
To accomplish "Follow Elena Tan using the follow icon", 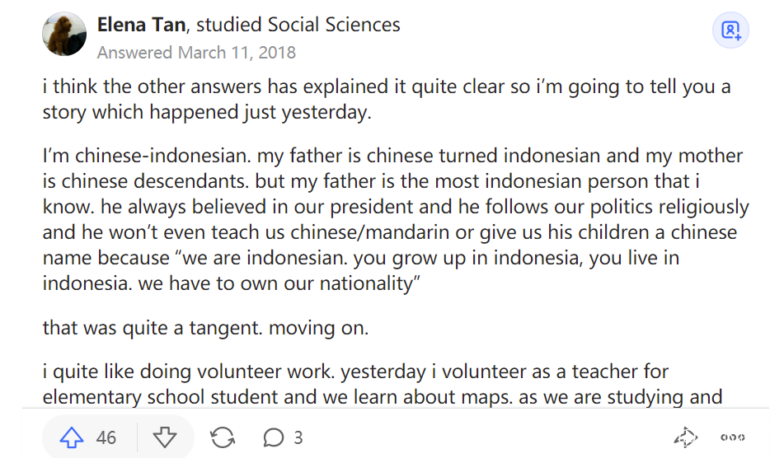I will click(731, 31).
